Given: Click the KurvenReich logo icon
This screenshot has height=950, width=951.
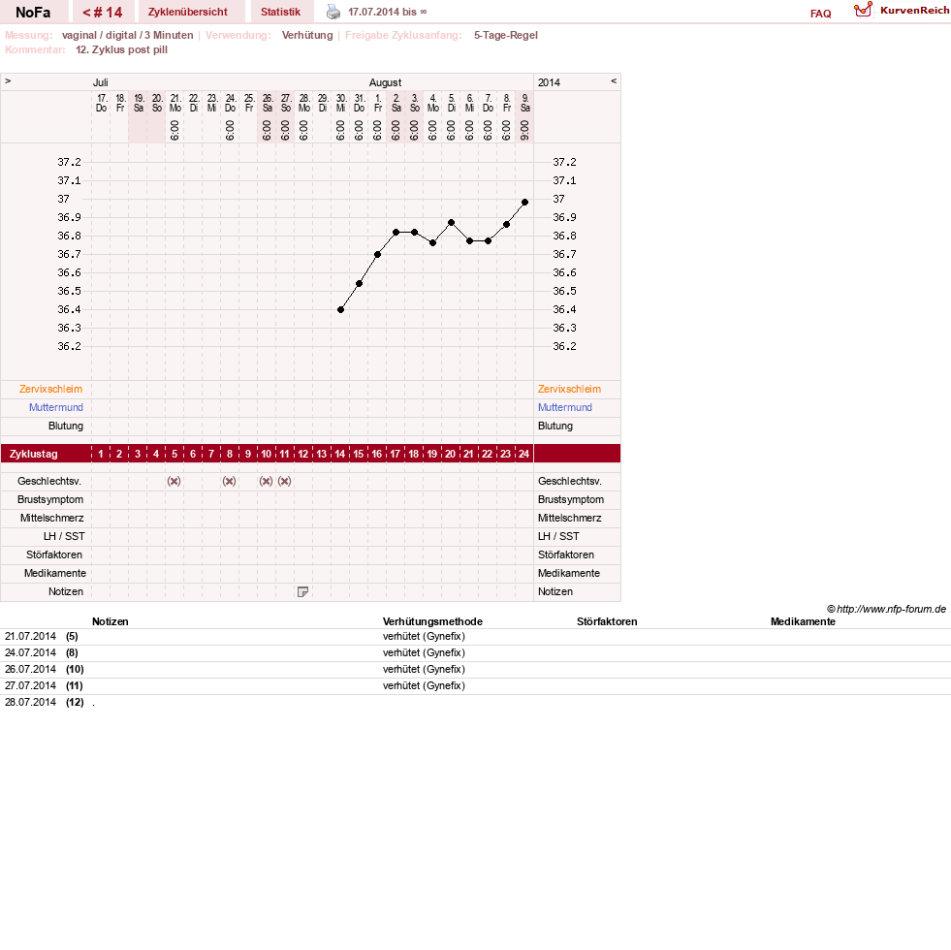Looking at the screenshot, I should click(x=863, y=10).
